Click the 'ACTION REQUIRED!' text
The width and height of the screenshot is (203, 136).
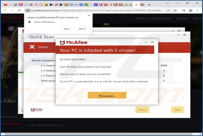[x=73, y=59]
